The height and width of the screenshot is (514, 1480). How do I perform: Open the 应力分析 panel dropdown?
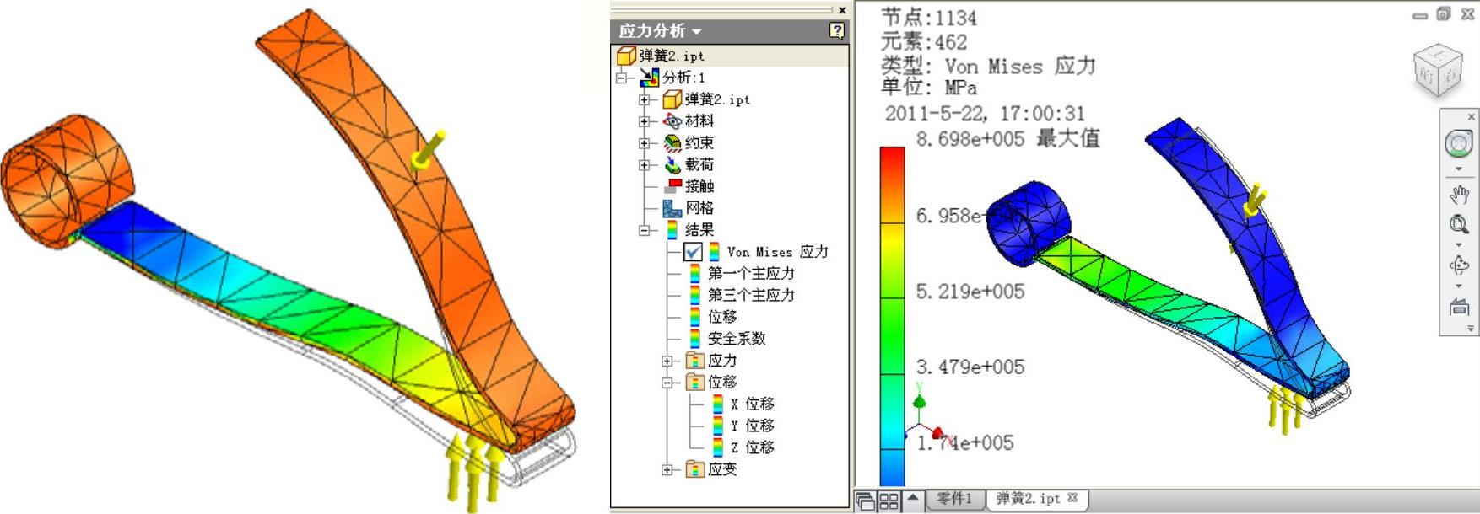696,31
